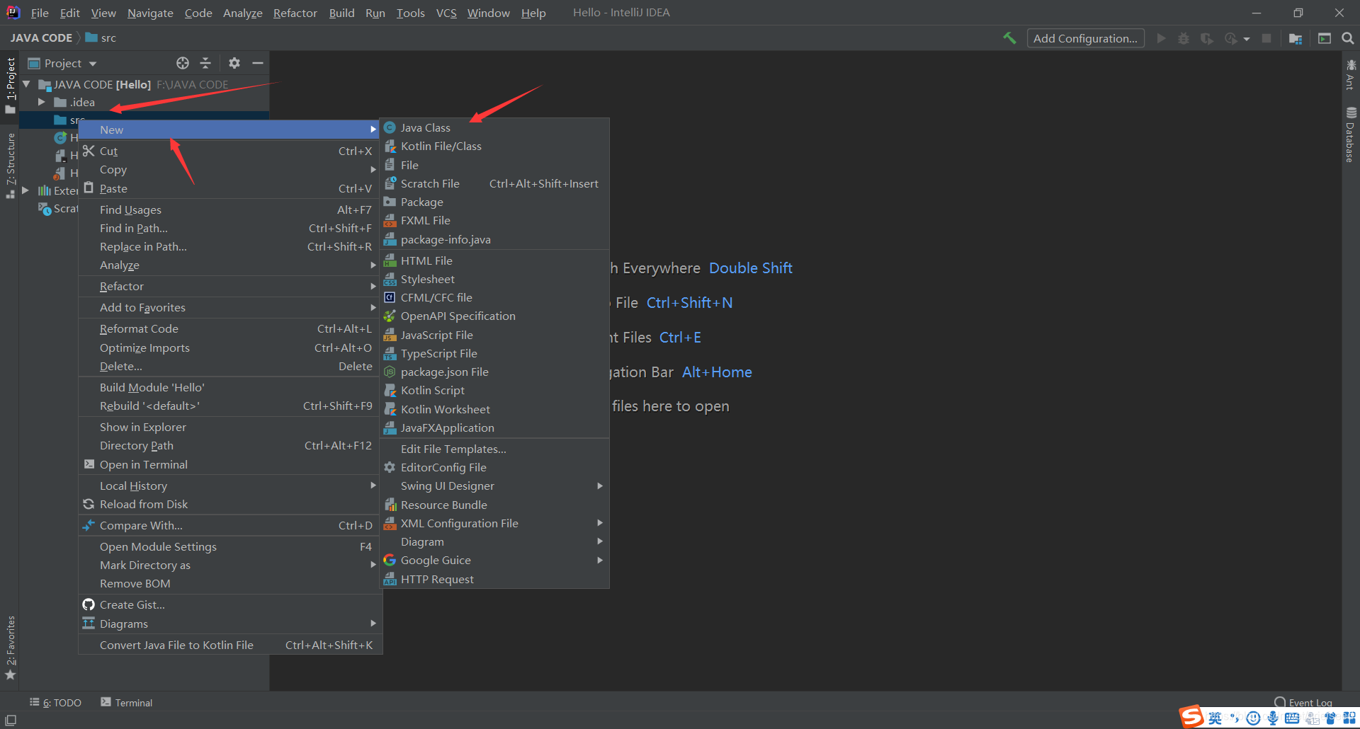This screenshot has height=729, width=1360.
Task: Open the Project view dropdown
Action: (62, 63)
